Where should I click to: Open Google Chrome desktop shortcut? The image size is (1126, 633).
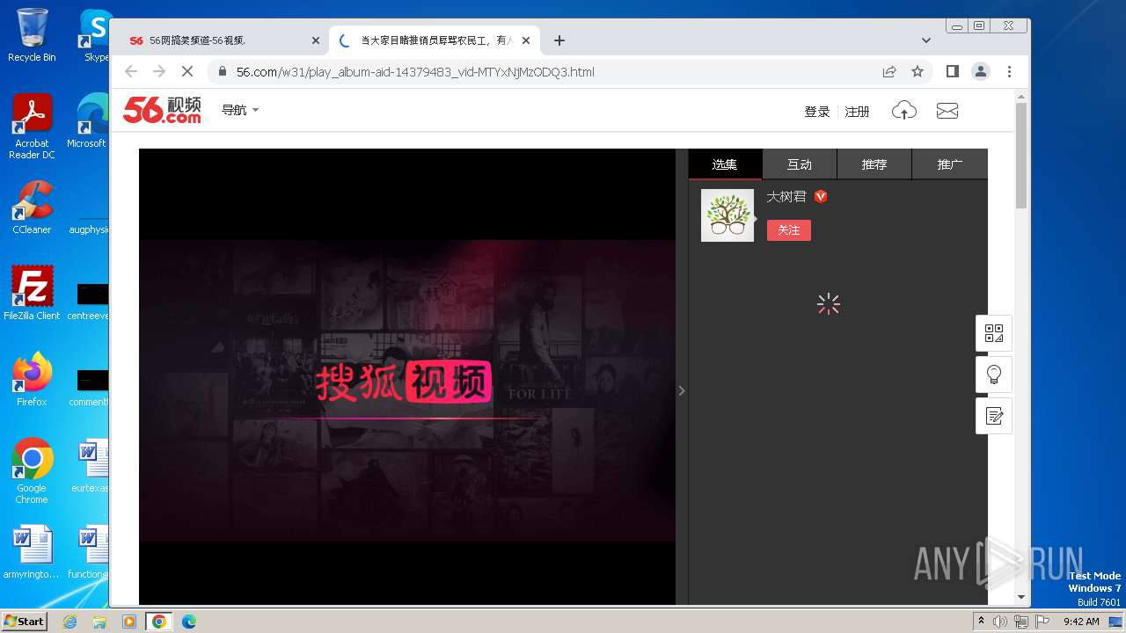click(x=32, y=471)
